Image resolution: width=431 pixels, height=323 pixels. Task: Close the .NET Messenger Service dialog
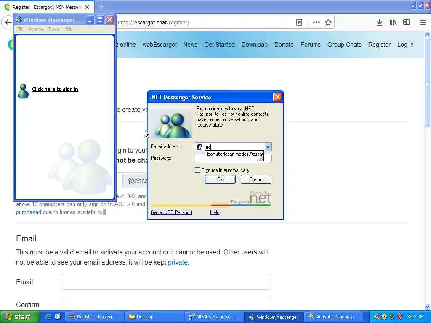click(x=277, y=97)
